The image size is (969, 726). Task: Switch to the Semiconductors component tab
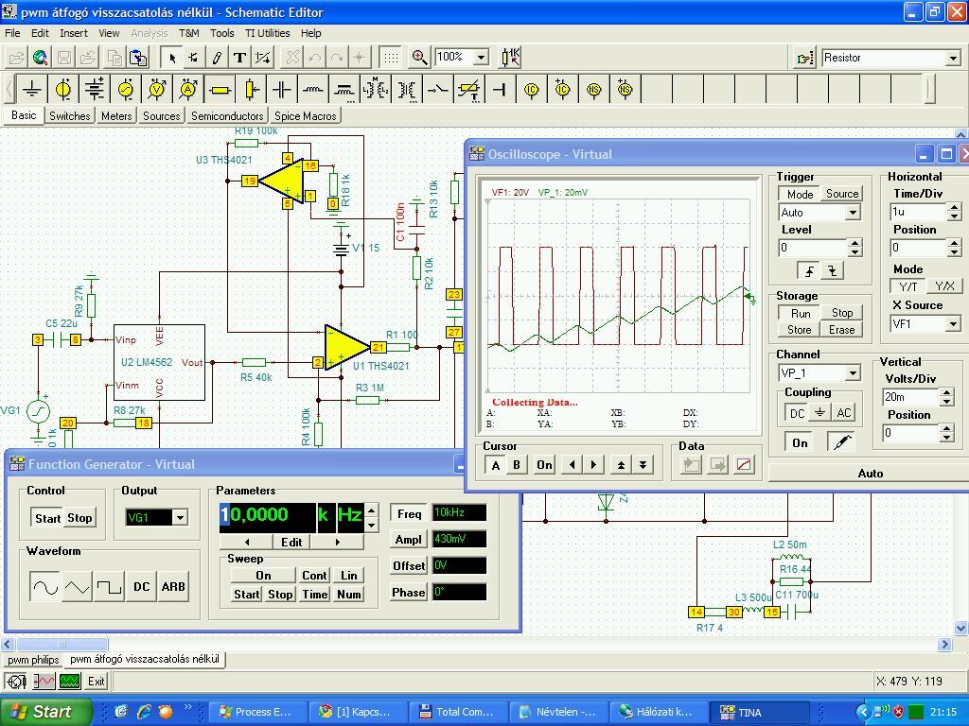pos(227,116)
